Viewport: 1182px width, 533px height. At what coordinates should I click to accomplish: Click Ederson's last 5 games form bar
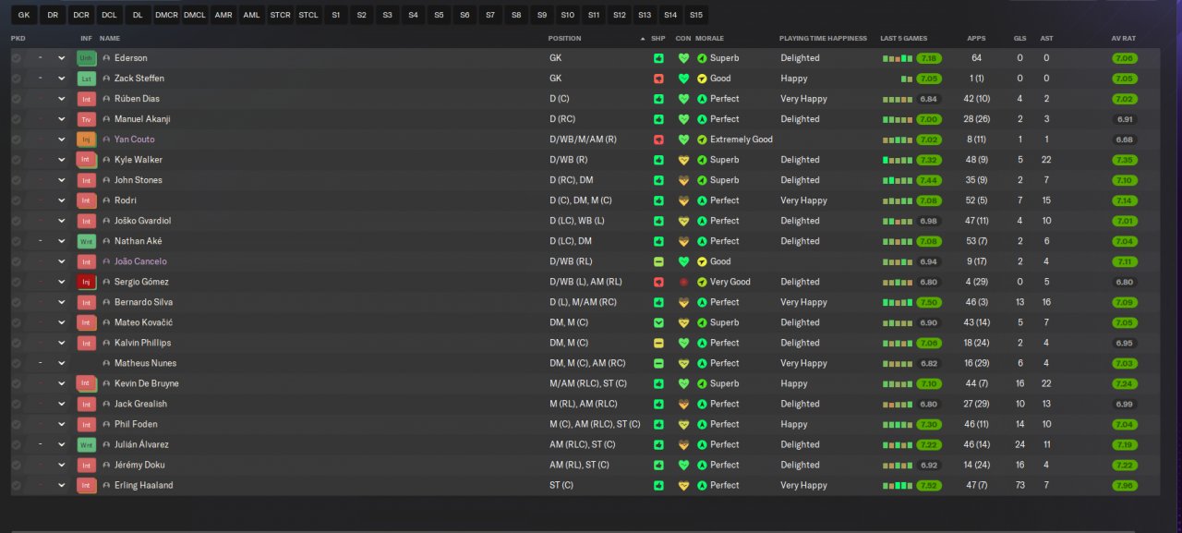pos(897,58)
